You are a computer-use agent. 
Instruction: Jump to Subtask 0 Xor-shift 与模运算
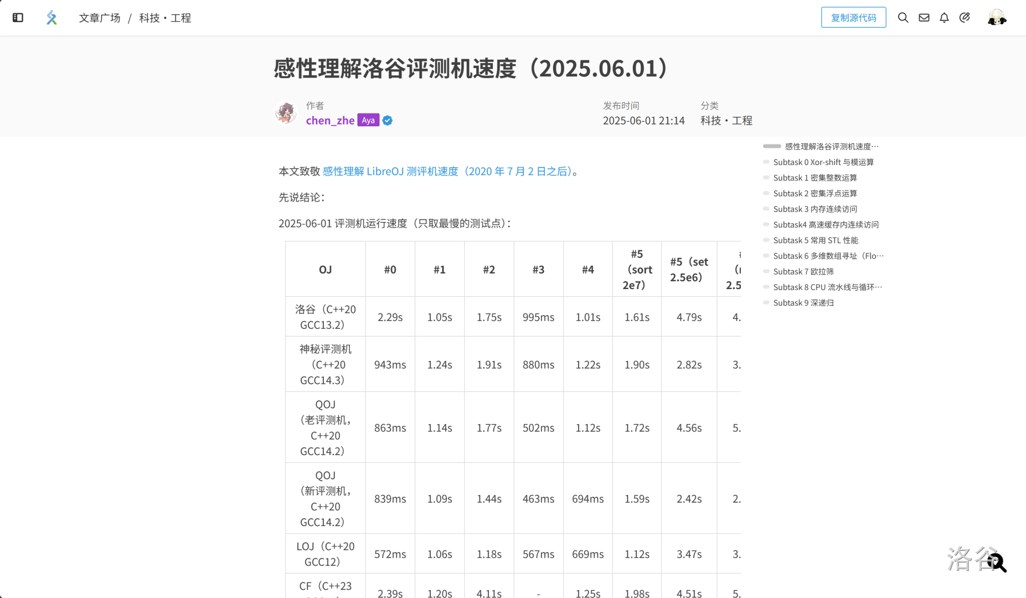(823, 162)
